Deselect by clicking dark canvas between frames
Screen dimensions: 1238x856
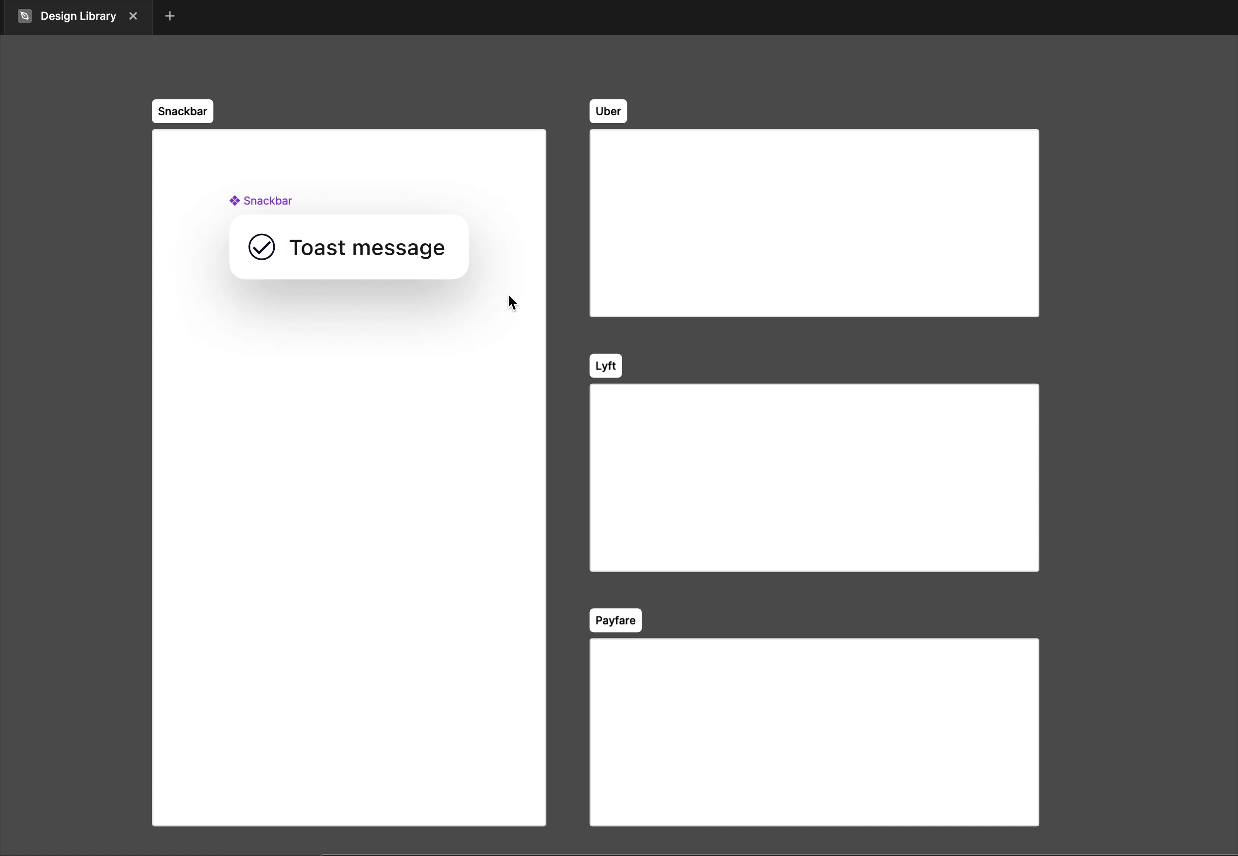(568, 429)
